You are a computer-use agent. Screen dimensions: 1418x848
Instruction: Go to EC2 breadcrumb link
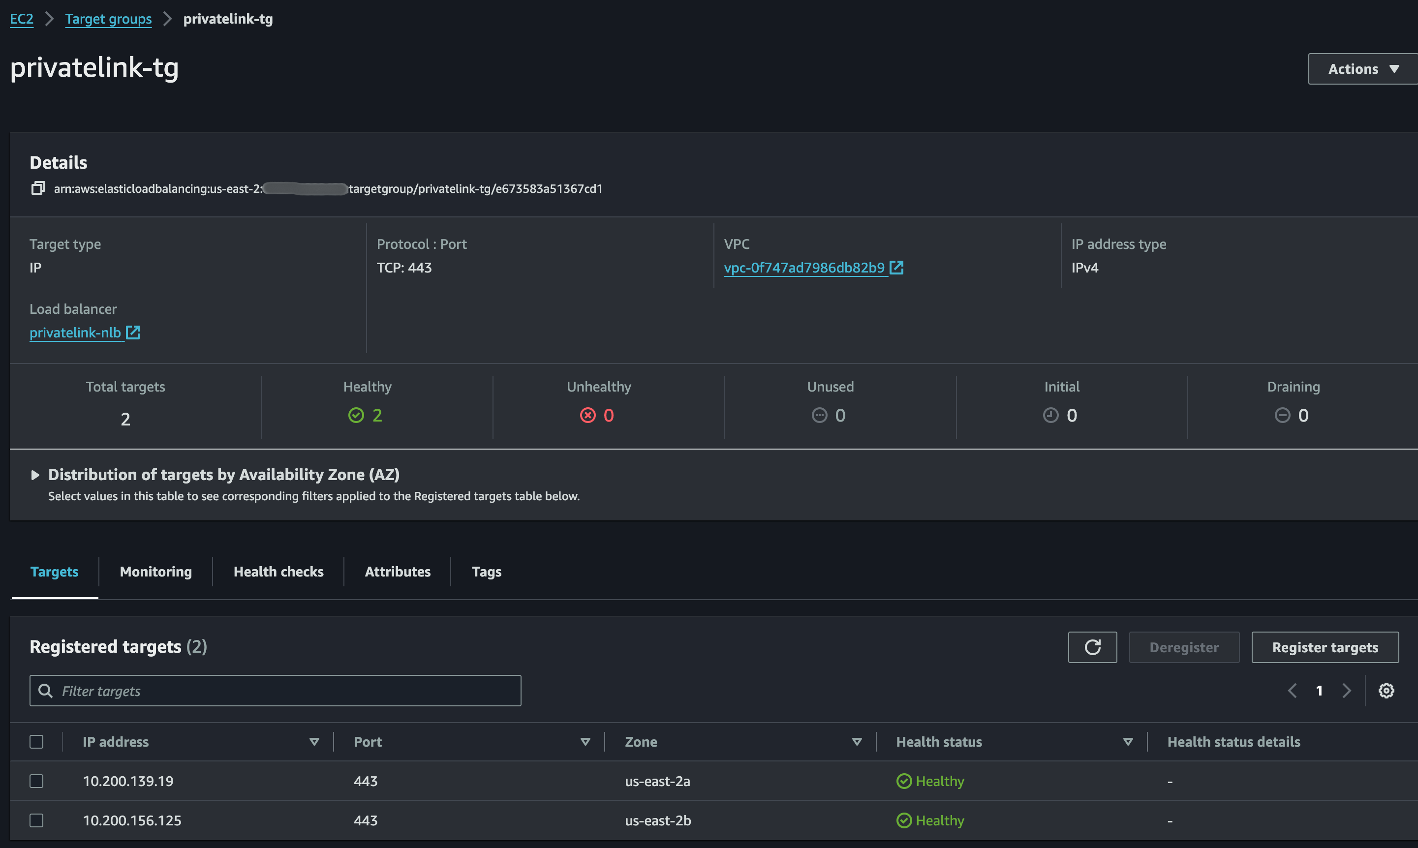coord(22,19)
